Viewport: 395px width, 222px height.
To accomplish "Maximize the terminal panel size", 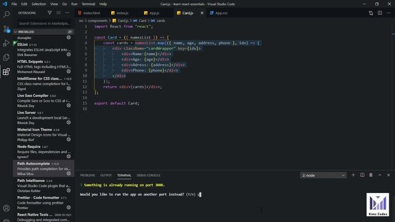I will click(380, 175).
